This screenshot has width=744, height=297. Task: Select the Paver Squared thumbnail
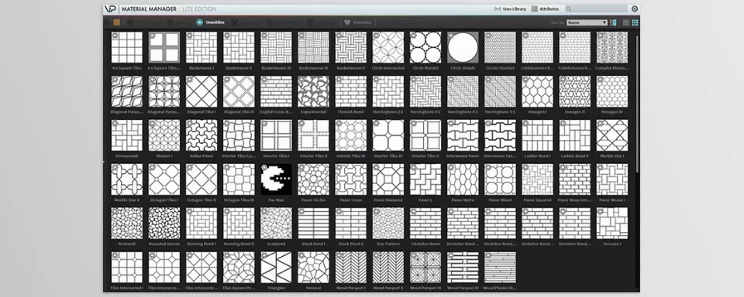tap(537, 179)
